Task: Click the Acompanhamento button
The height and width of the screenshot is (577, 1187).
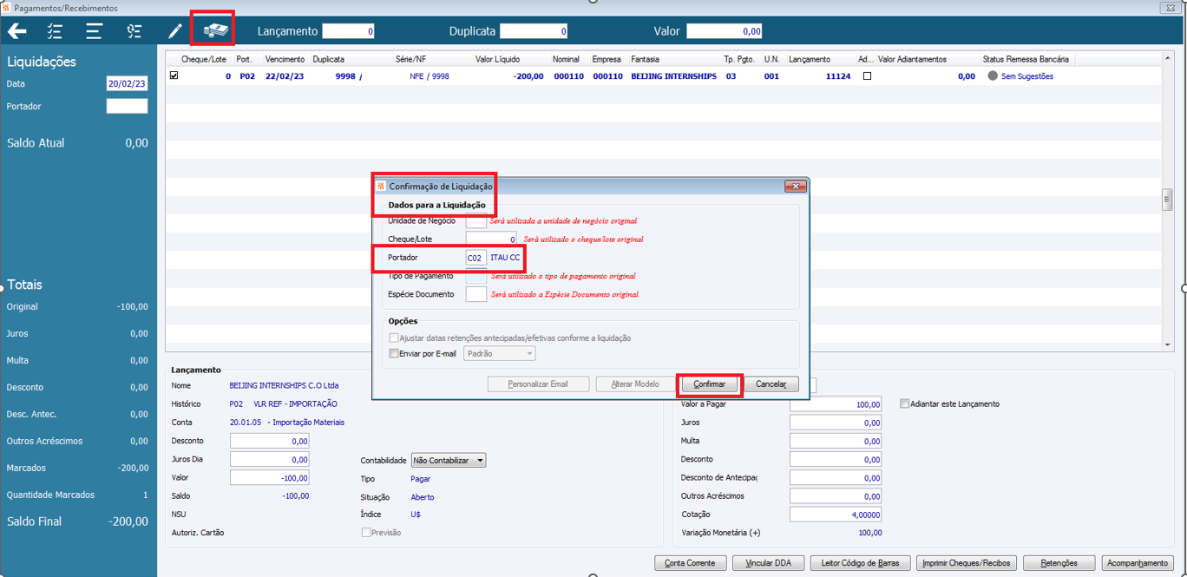Action: pyautogui.click(x=1138, y=563)
